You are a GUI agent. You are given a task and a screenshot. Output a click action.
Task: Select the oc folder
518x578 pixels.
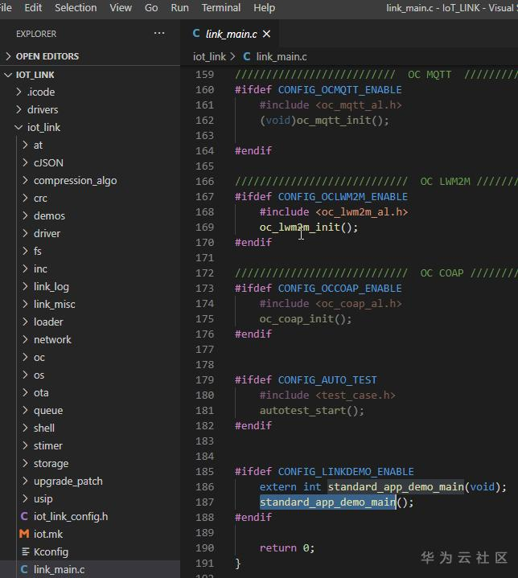(90, 357)
